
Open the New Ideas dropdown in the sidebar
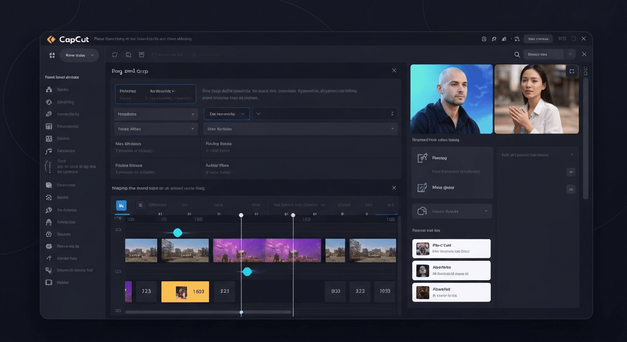point(79,55)
